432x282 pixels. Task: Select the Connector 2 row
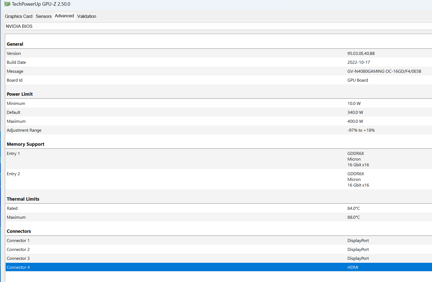[219, 250]
